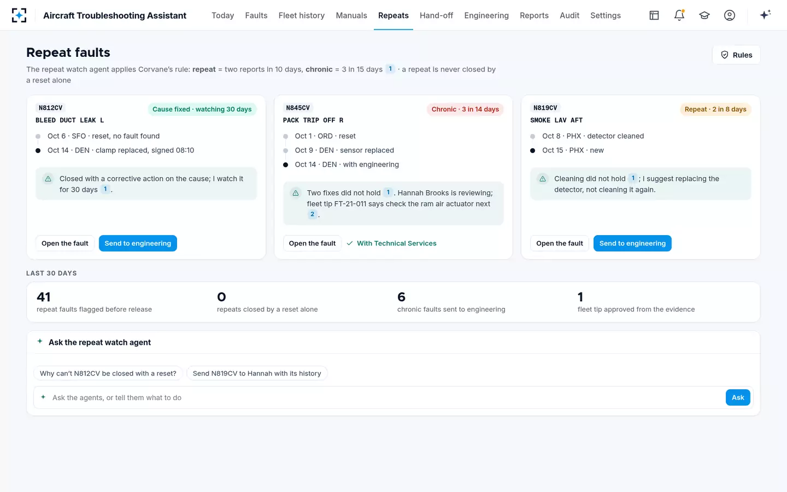Screen dimensions: 787x492
Task: Click the agent icon in N845CV note
Action: [296, 193]
